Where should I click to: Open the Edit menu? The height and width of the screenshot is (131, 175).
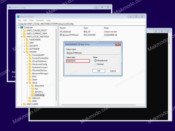pyautogui.click(x=25, y=20)
